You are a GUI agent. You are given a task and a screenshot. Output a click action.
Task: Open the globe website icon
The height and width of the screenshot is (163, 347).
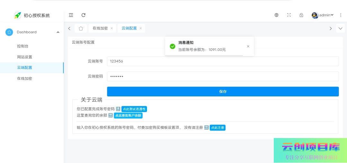[x=276, y=15]
